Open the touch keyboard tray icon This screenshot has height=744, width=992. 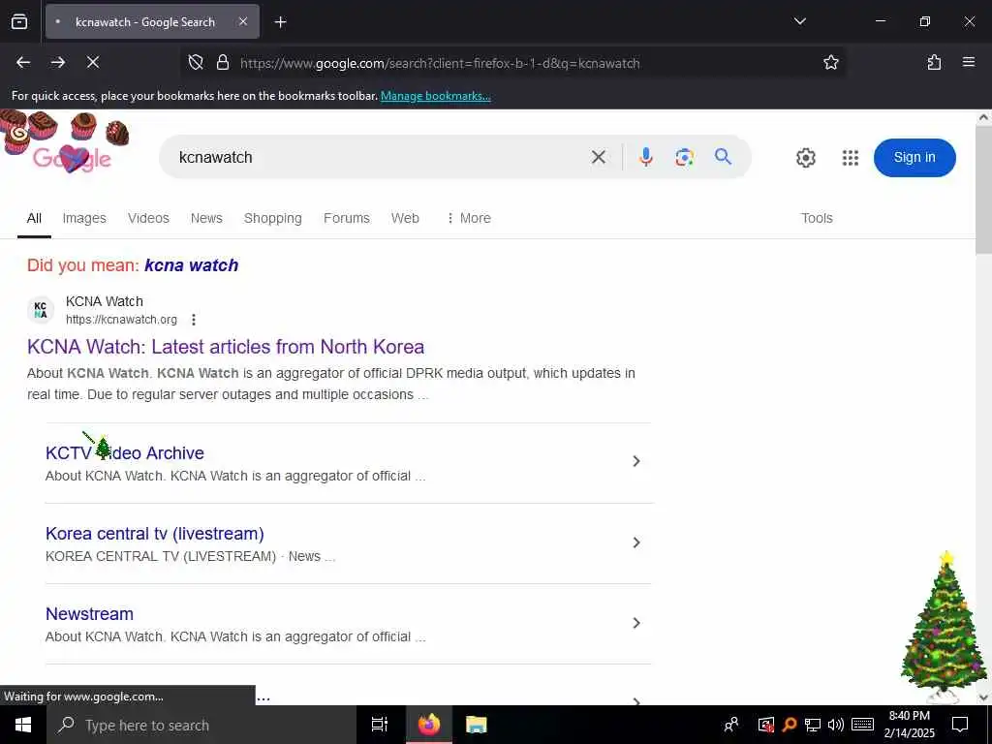[862, 725]
